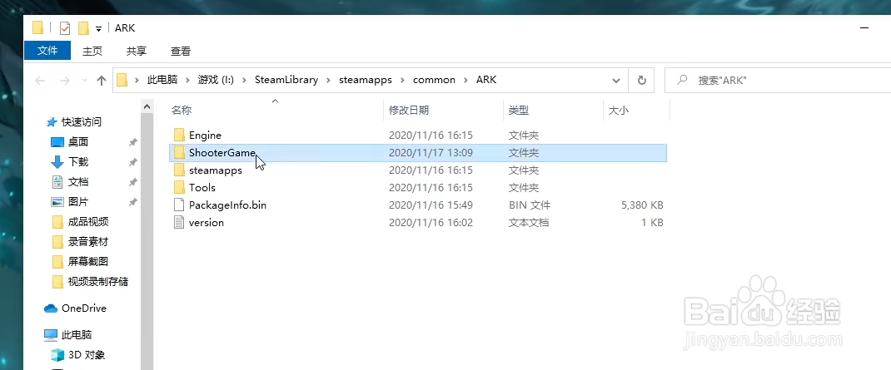Open 录音素材 folder in sidebar
The height and width of the screenshot is (370, 891).
coord(88,242)
